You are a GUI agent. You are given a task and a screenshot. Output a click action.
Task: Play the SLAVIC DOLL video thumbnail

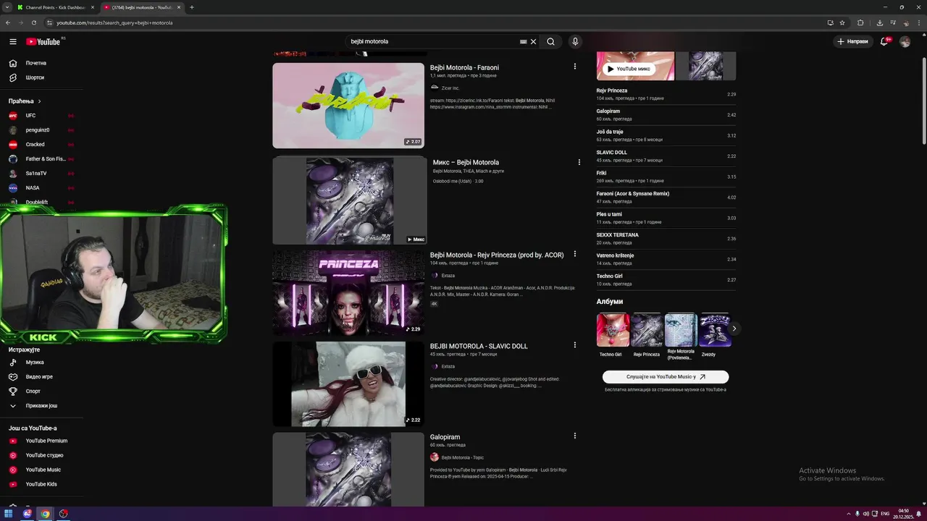(x=348, y=384)
